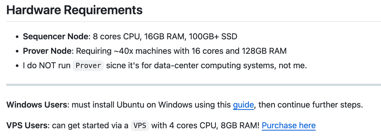Click the bold "Prover Node" label
Image resolution: width=381 pixels, height=137 pixels.
point(48,51)
